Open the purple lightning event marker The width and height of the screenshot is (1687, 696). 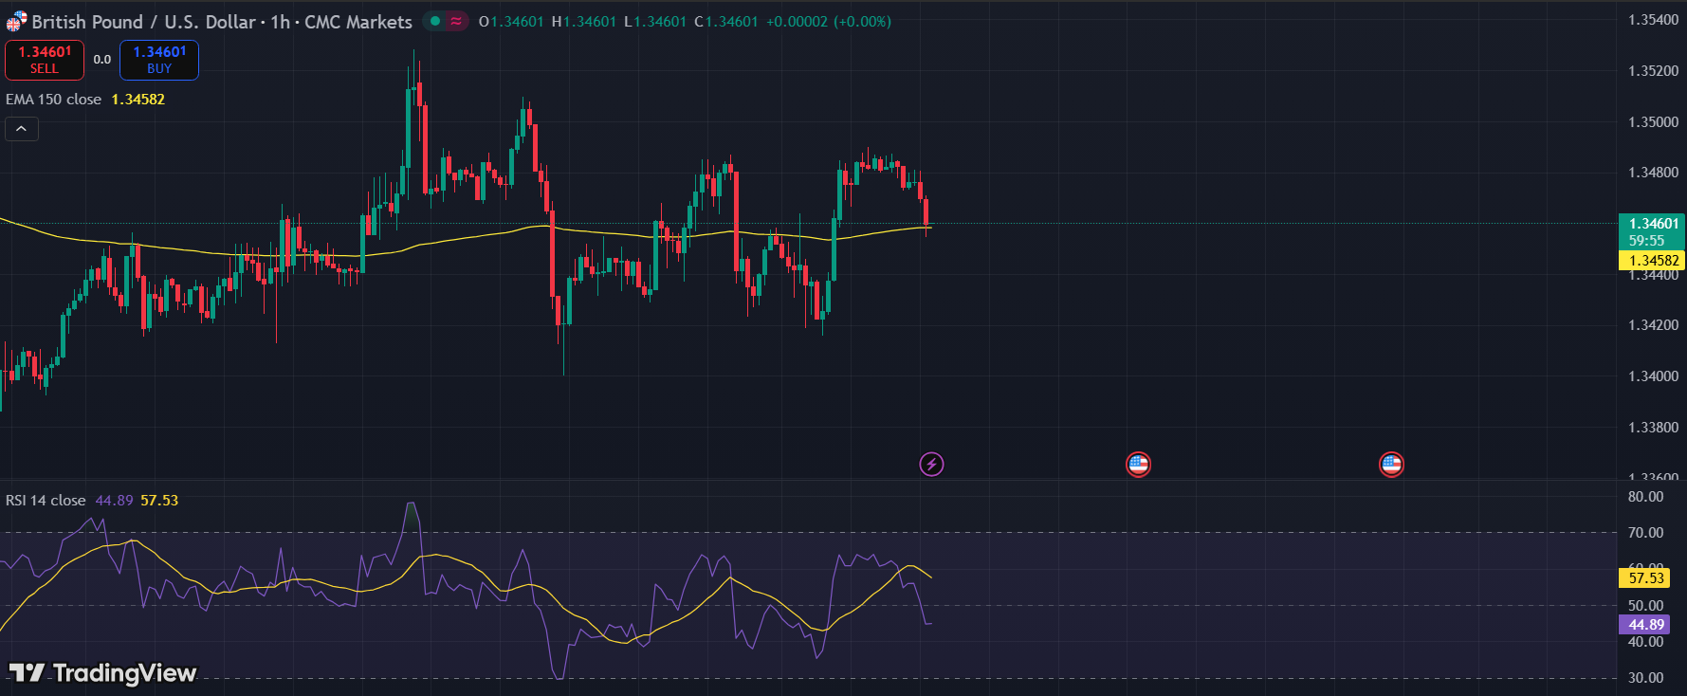pos(931,464)
